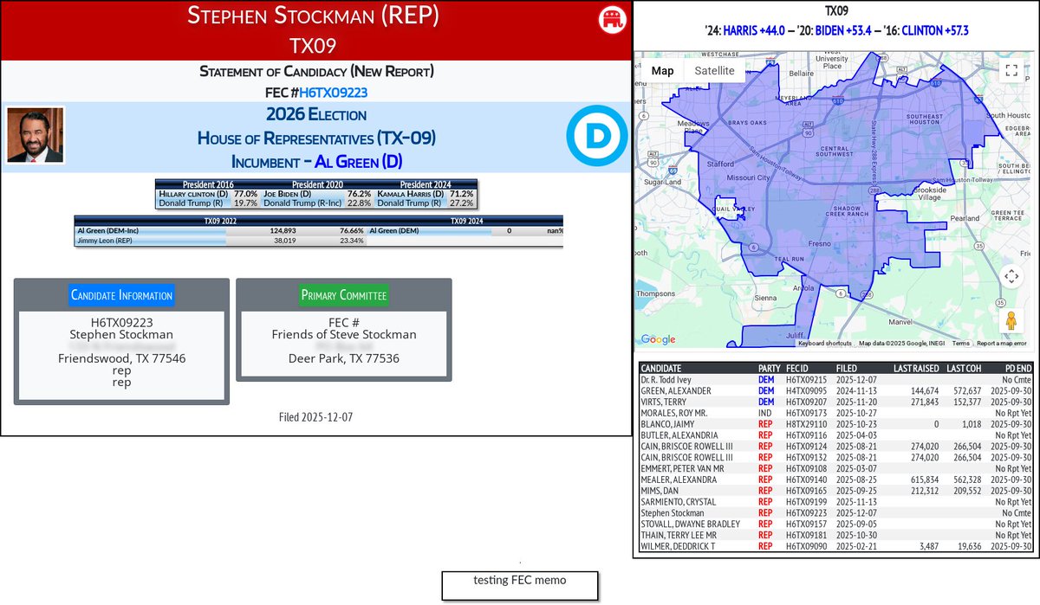Click the Democratic D logo icon
This screenshot has width=1040, height=605.
point(596,136)
